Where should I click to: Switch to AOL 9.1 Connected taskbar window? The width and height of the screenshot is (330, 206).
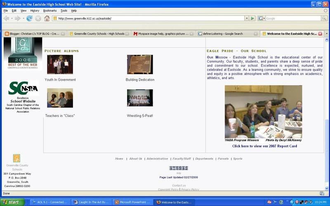pyautogui.click(x=49, y=202)
